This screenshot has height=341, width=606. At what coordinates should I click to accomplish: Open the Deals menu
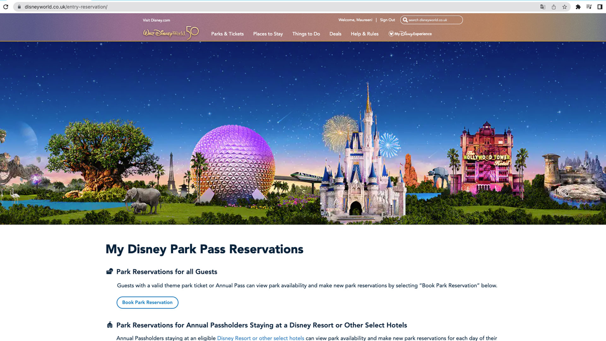tap(335, 34)
